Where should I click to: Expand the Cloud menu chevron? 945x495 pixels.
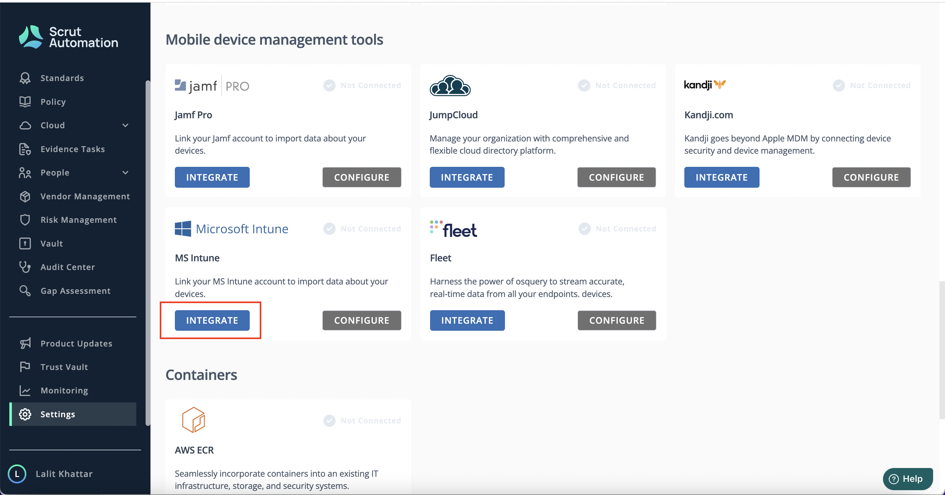tap(125, 125)
